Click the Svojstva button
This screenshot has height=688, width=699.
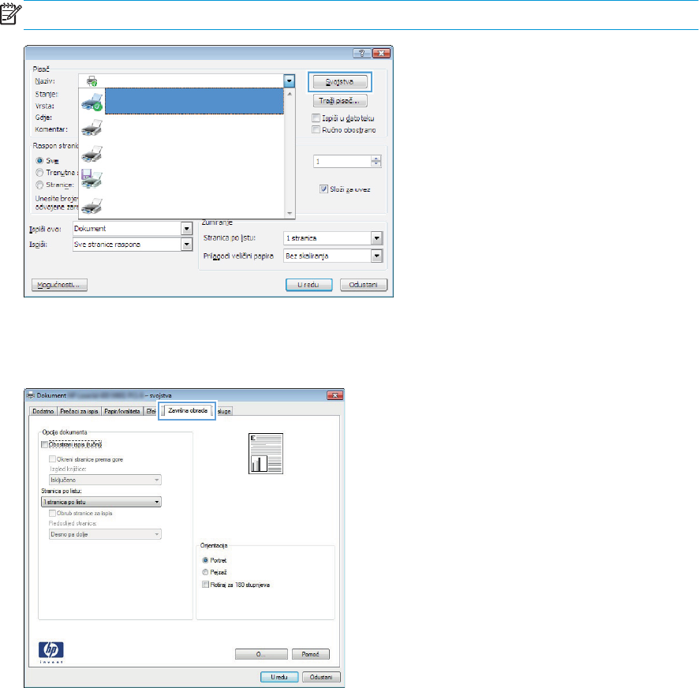tap(340, 81)
